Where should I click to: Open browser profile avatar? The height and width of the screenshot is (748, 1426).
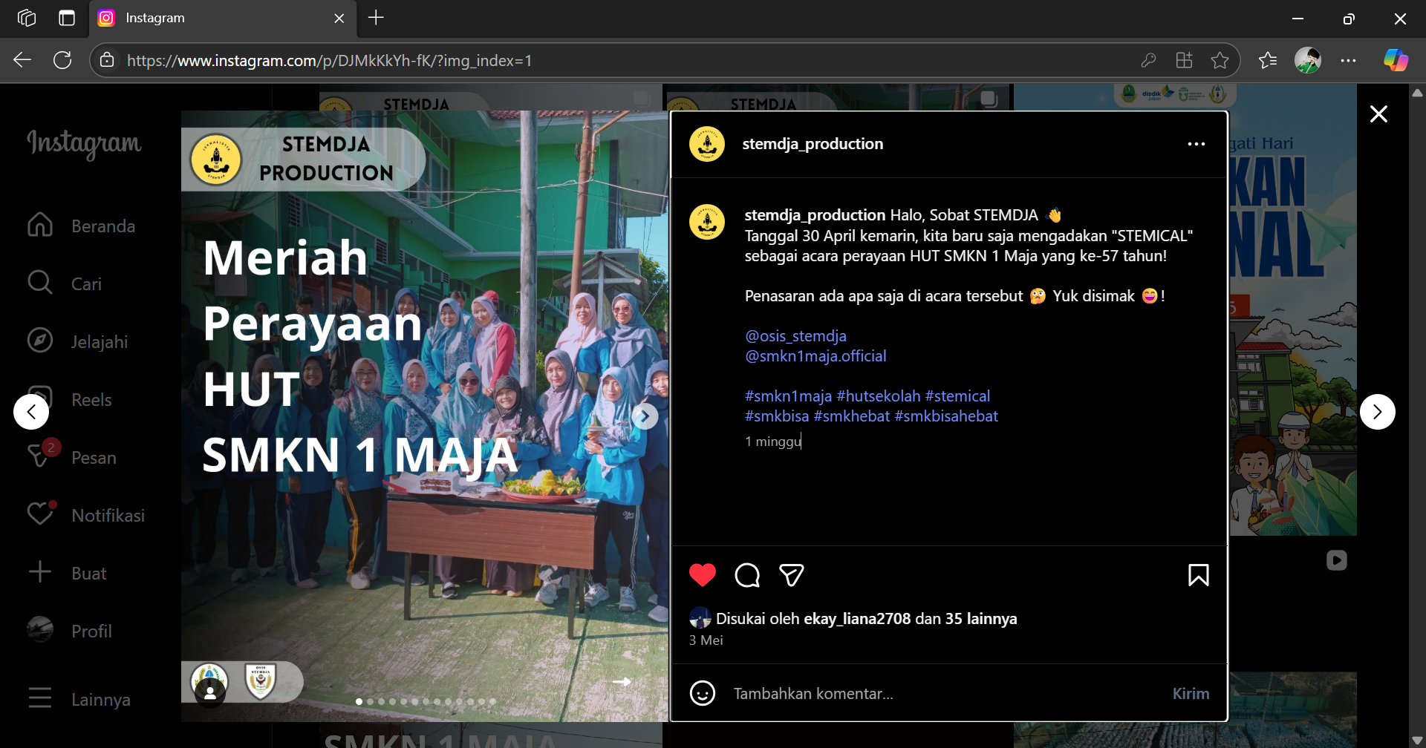(1308, 60)
